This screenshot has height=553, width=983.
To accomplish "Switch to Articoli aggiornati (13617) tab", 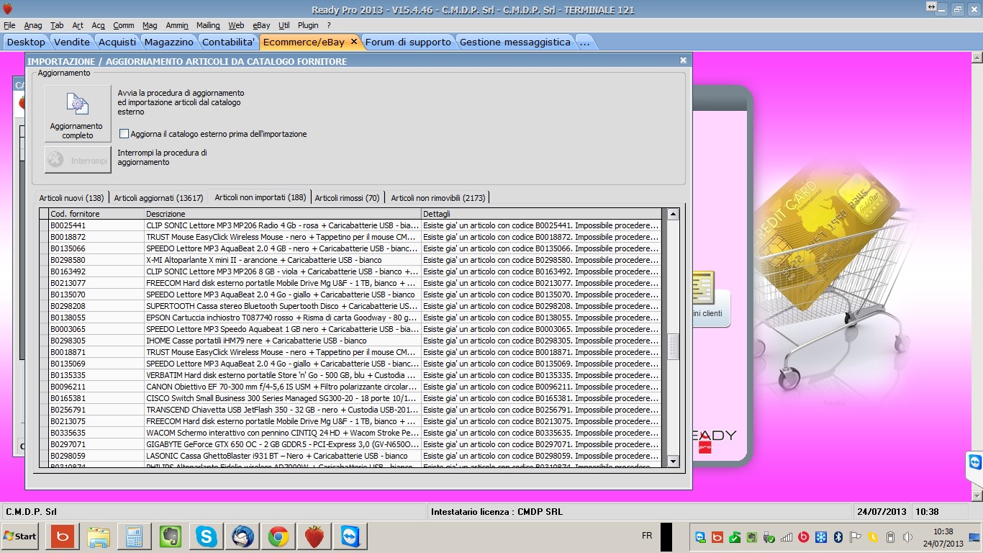I will pos(158,198).
